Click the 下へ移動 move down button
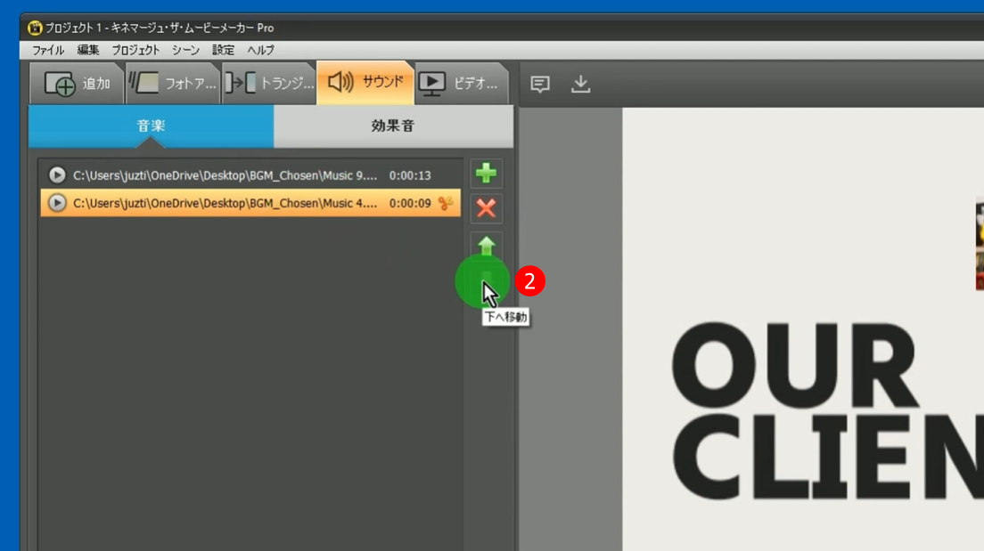Viewport: 984px width, 551px height. 486,281
